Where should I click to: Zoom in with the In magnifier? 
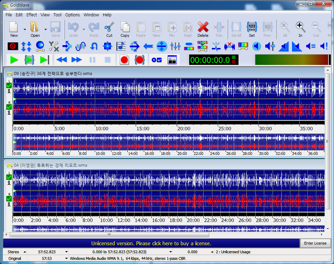click(x=300, y=29)
